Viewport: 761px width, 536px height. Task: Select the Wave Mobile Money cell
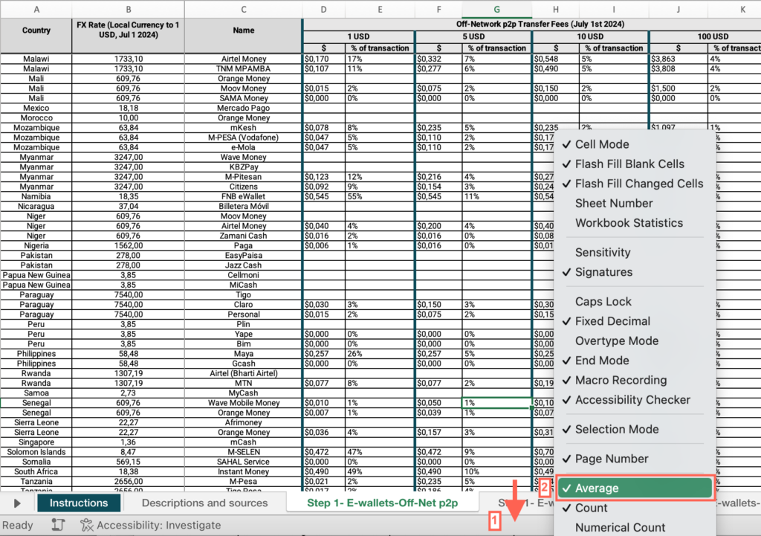coord(243,402)
